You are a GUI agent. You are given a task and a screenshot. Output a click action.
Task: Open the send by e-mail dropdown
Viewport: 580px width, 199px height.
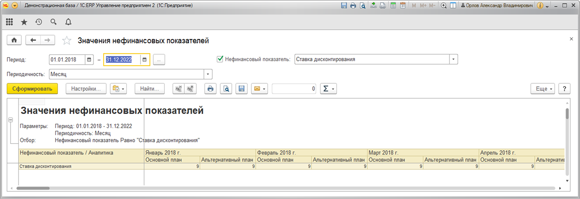coord(259,89)
